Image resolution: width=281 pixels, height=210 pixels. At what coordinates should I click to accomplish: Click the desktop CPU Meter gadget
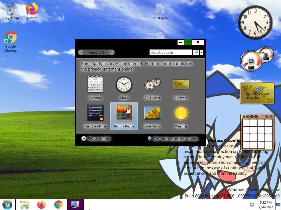pos(257,59)
